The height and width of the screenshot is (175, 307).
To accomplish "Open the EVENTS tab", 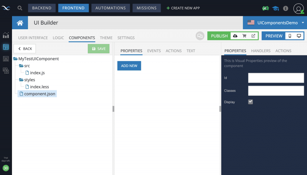I will [x=154, y=51].
